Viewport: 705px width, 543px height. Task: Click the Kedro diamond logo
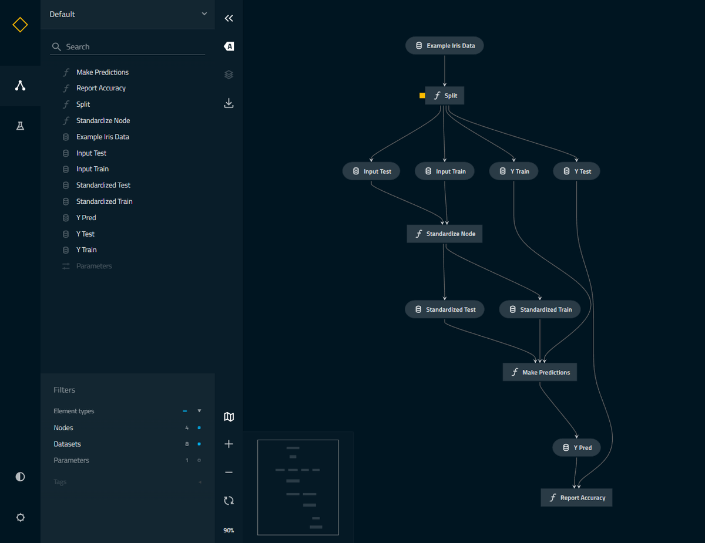click(20, 25)
